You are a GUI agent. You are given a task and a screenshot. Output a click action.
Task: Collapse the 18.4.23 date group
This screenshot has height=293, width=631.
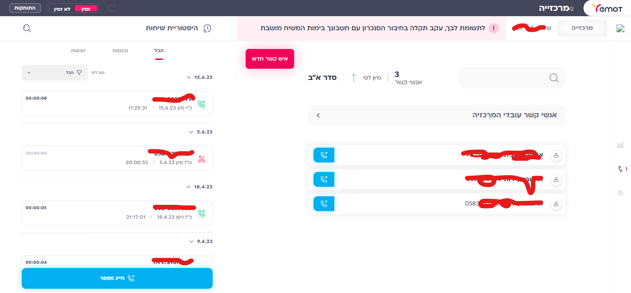pos(188,187)
